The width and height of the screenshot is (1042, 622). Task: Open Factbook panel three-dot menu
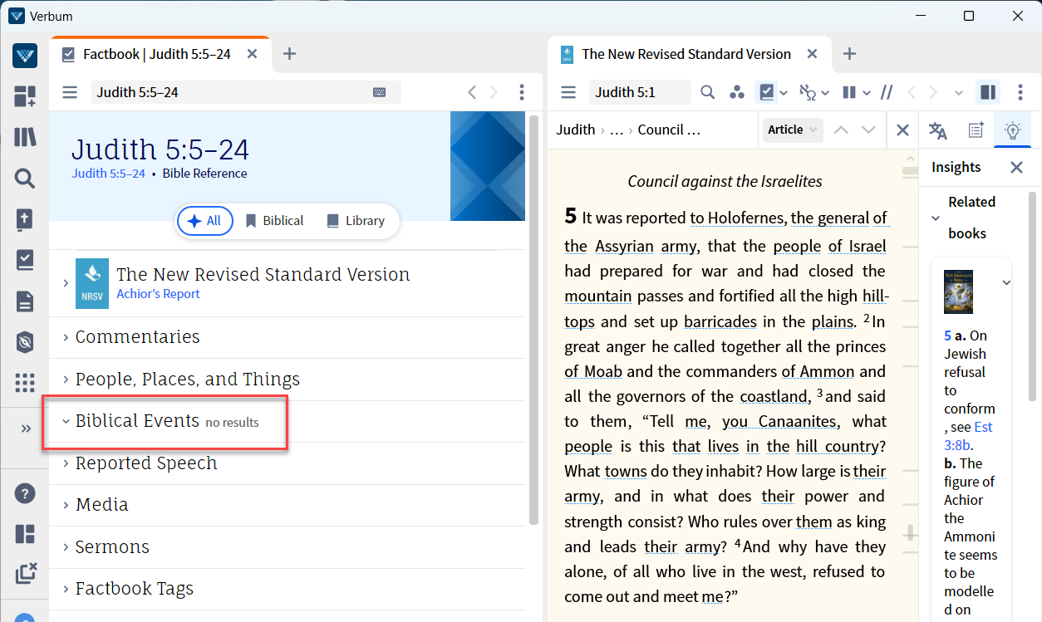521,92
